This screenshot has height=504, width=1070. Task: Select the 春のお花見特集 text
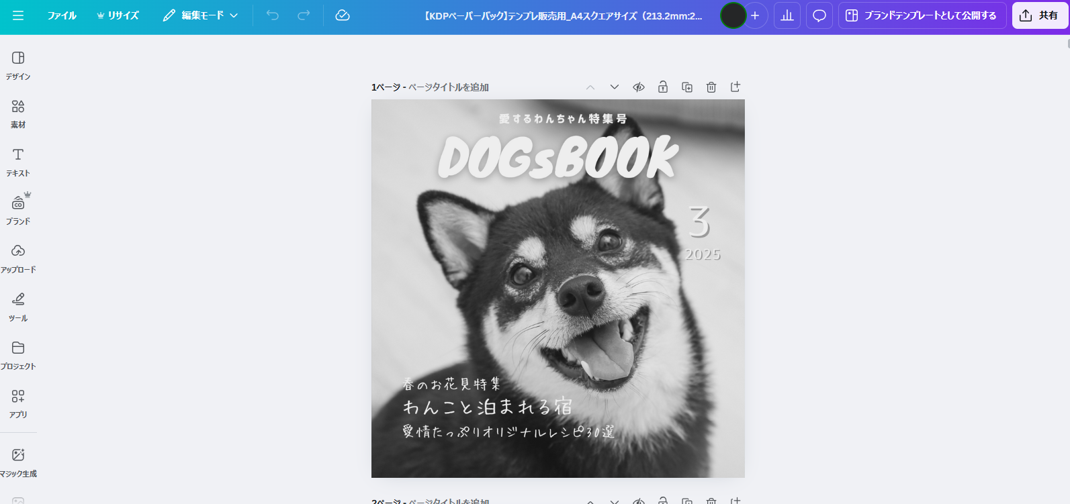pos(451,384)
